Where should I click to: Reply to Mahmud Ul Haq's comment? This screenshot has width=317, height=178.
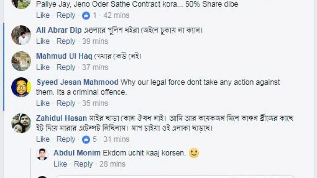pyautogui.click(x=66, y=67)
